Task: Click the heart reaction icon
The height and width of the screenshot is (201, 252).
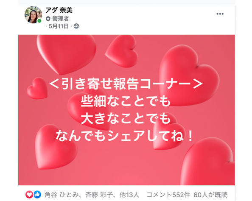Action: tap(29, 195)
